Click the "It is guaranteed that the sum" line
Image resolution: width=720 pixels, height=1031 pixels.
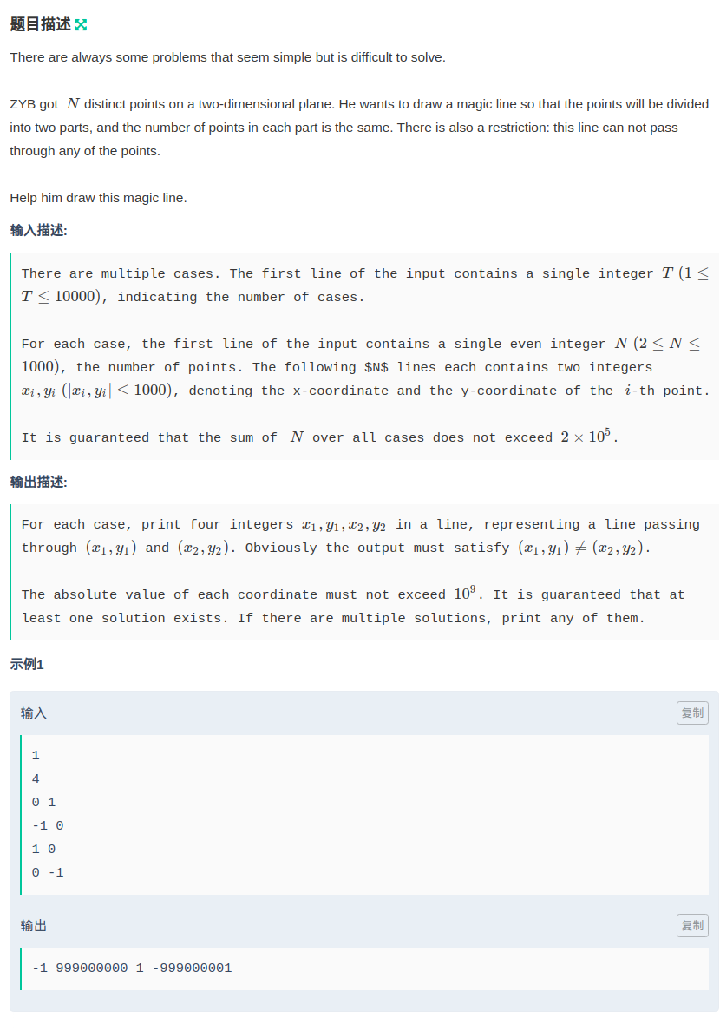click(x=319, y=437)
